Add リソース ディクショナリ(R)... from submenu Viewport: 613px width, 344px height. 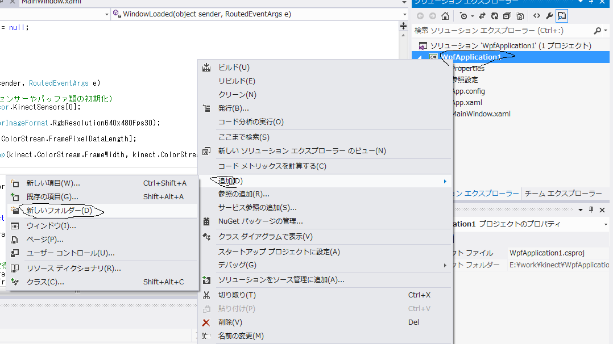[102, 269]
